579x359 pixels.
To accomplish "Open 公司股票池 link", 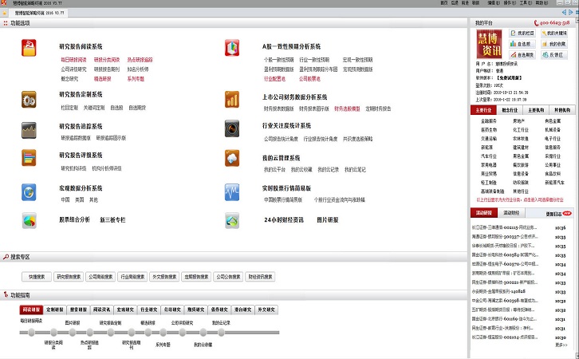I will click(309, 79).
